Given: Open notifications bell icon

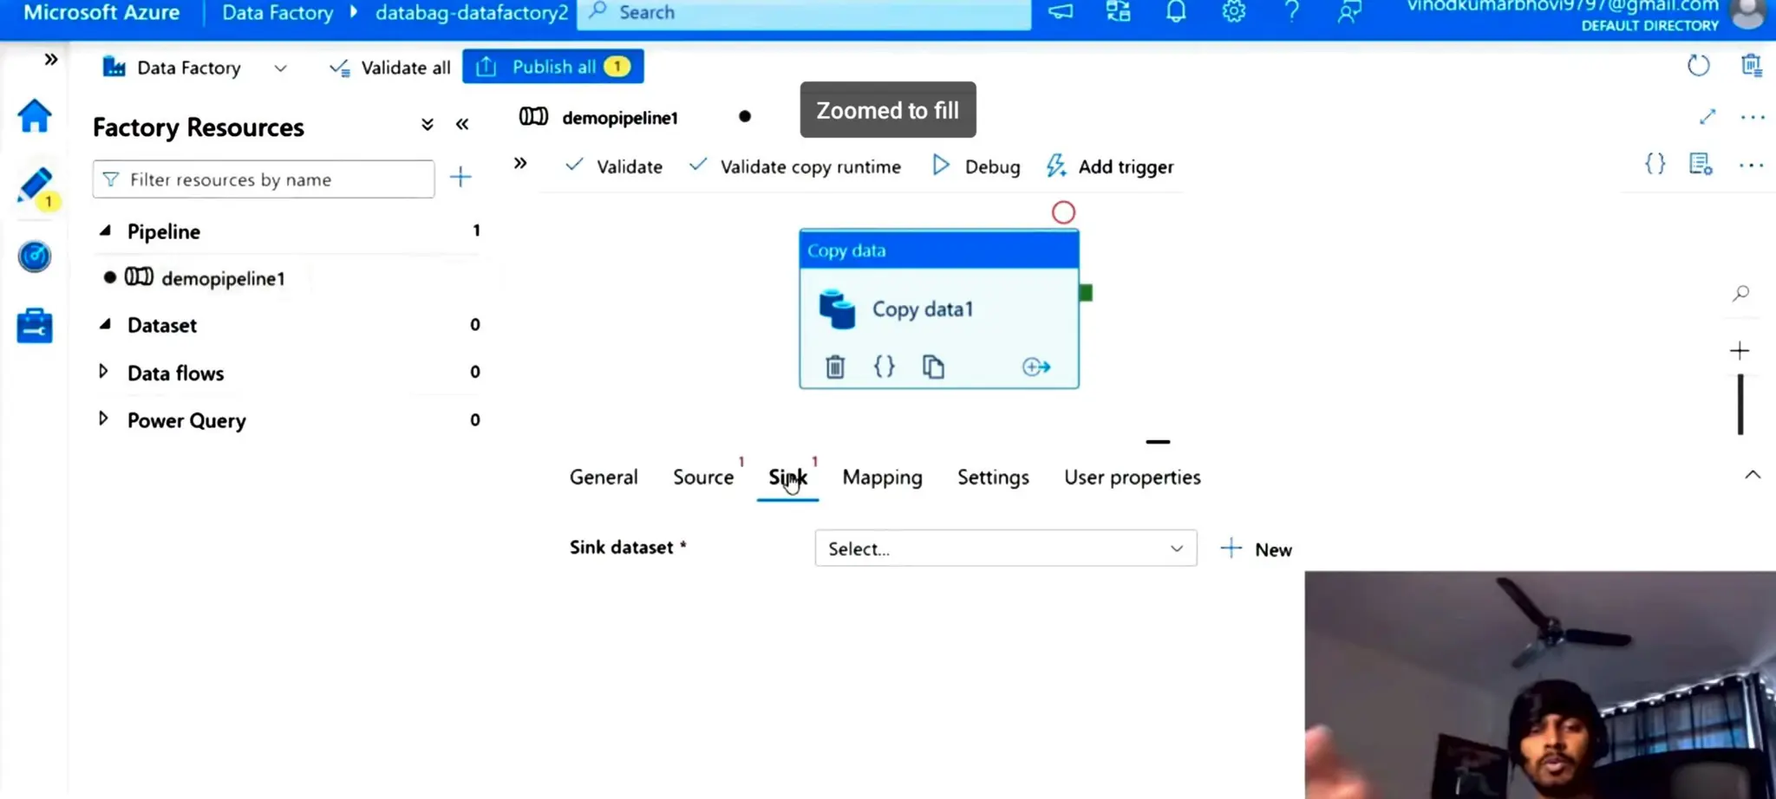Looking at the screenshot, I should click(1176, 11).
